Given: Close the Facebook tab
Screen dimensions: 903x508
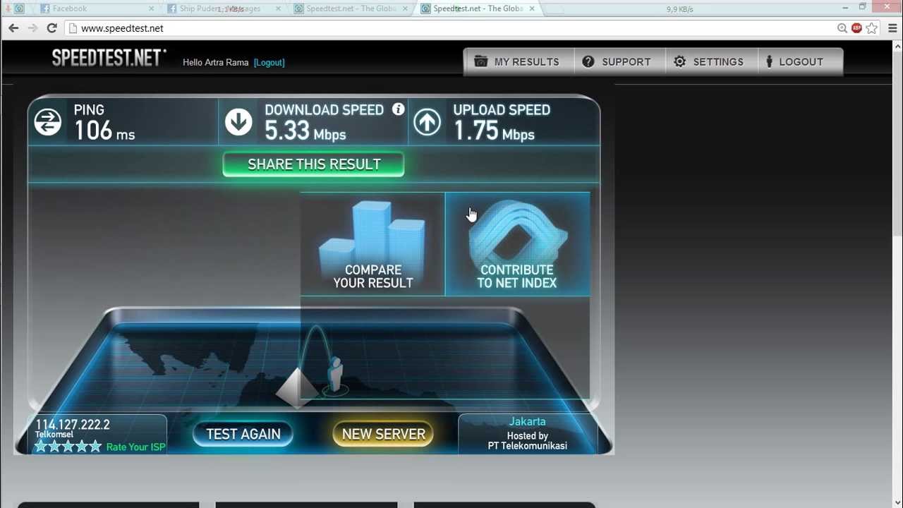Looking at the screenshot, I should click(x=151, y=8).
